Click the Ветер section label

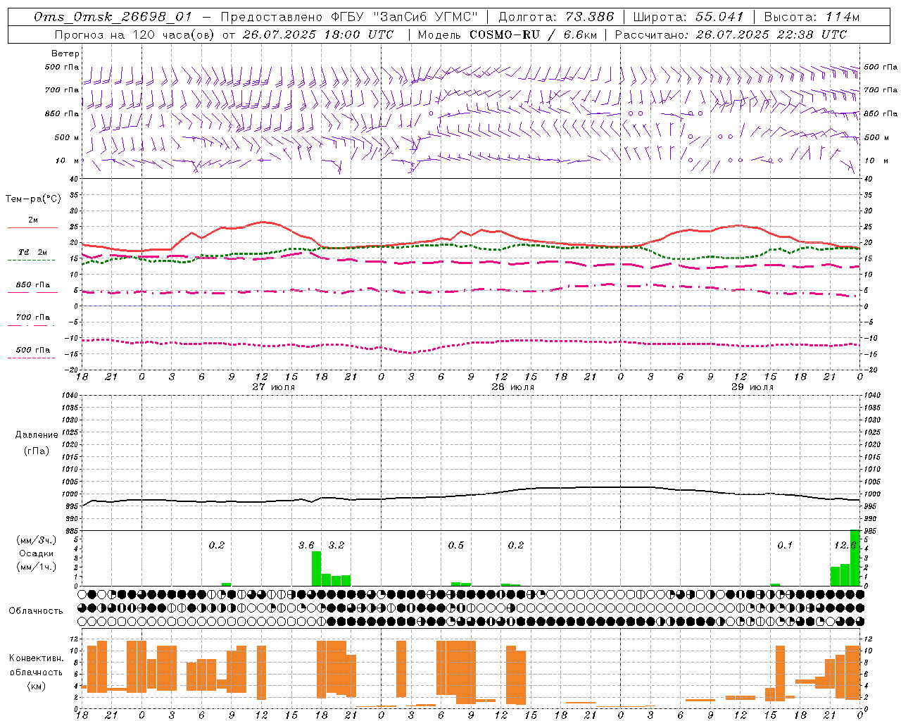coord(65,54)
